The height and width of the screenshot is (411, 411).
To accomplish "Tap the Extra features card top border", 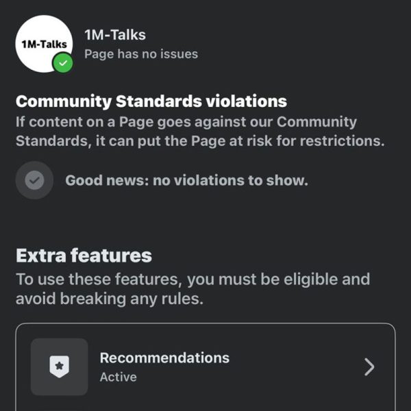I will point(206,324).
